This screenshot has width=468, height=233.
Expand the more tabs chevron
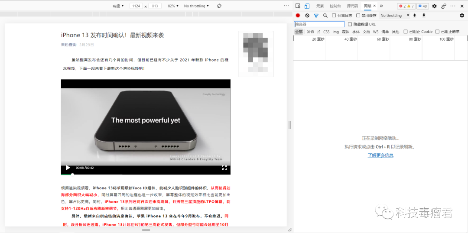pos(381,6)
